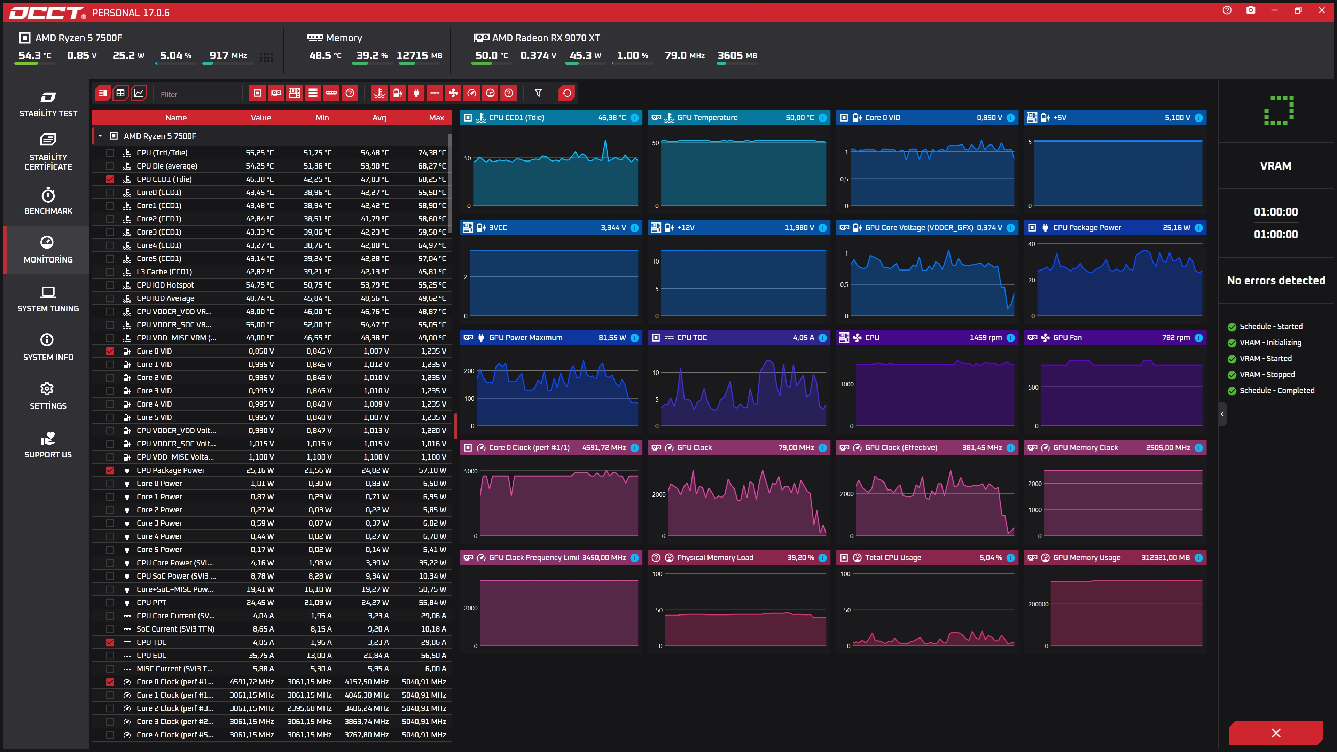The height and width of the screenshot is (752, 1337).
Task: Open the Benchmark section
Action: point(48,201)
